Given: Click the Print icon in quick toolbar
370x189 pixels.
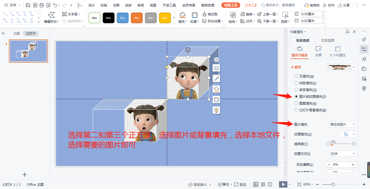Looking at the screenshot, I should (41, 5).
